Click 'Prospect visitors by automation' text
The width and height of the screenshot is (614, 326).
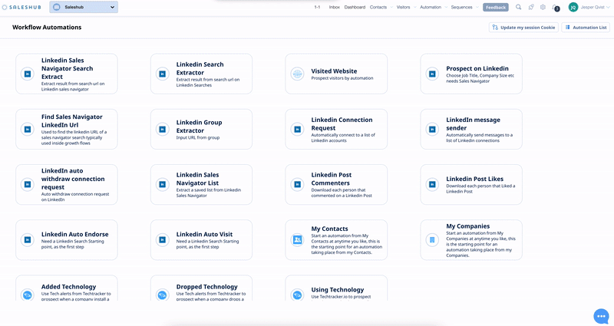(342, 78)
